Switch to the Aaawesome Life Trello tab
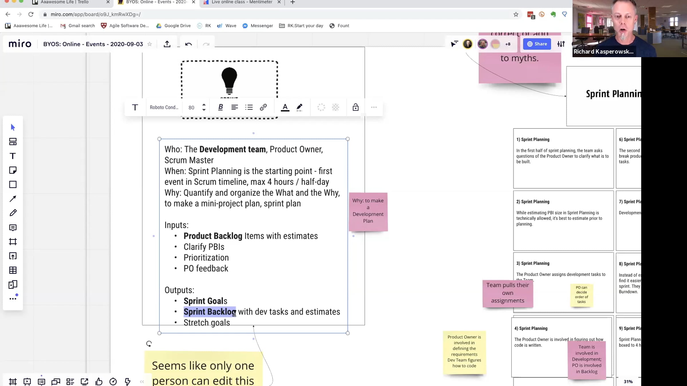 pyautogui.click(x=64, y=2)
